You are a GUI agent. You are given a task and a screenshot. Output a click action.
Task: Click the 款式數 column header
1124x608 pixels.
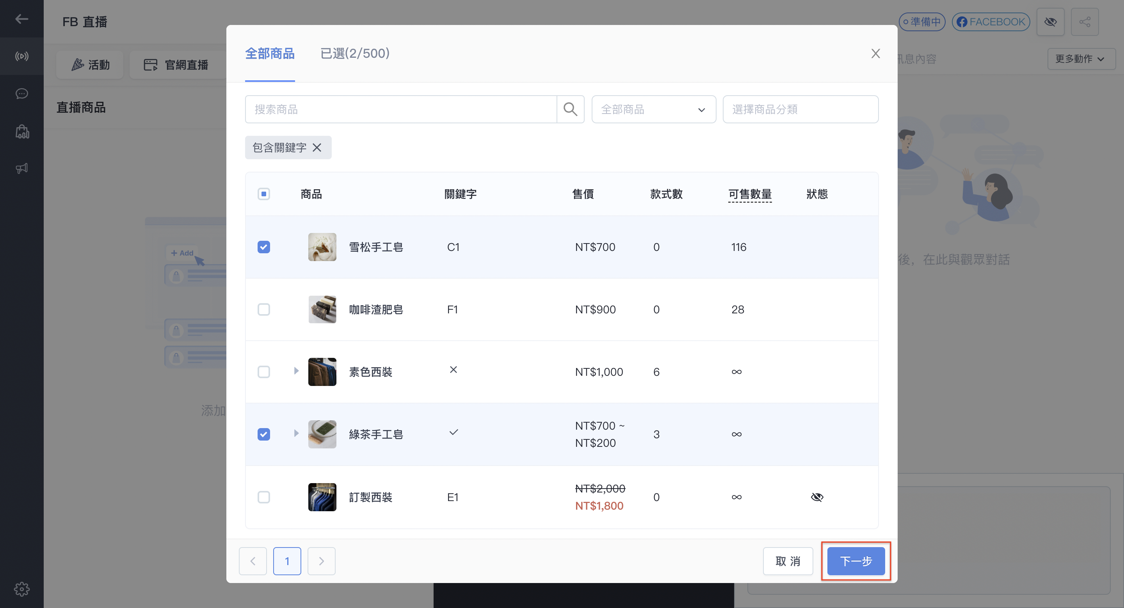(666, 194)
